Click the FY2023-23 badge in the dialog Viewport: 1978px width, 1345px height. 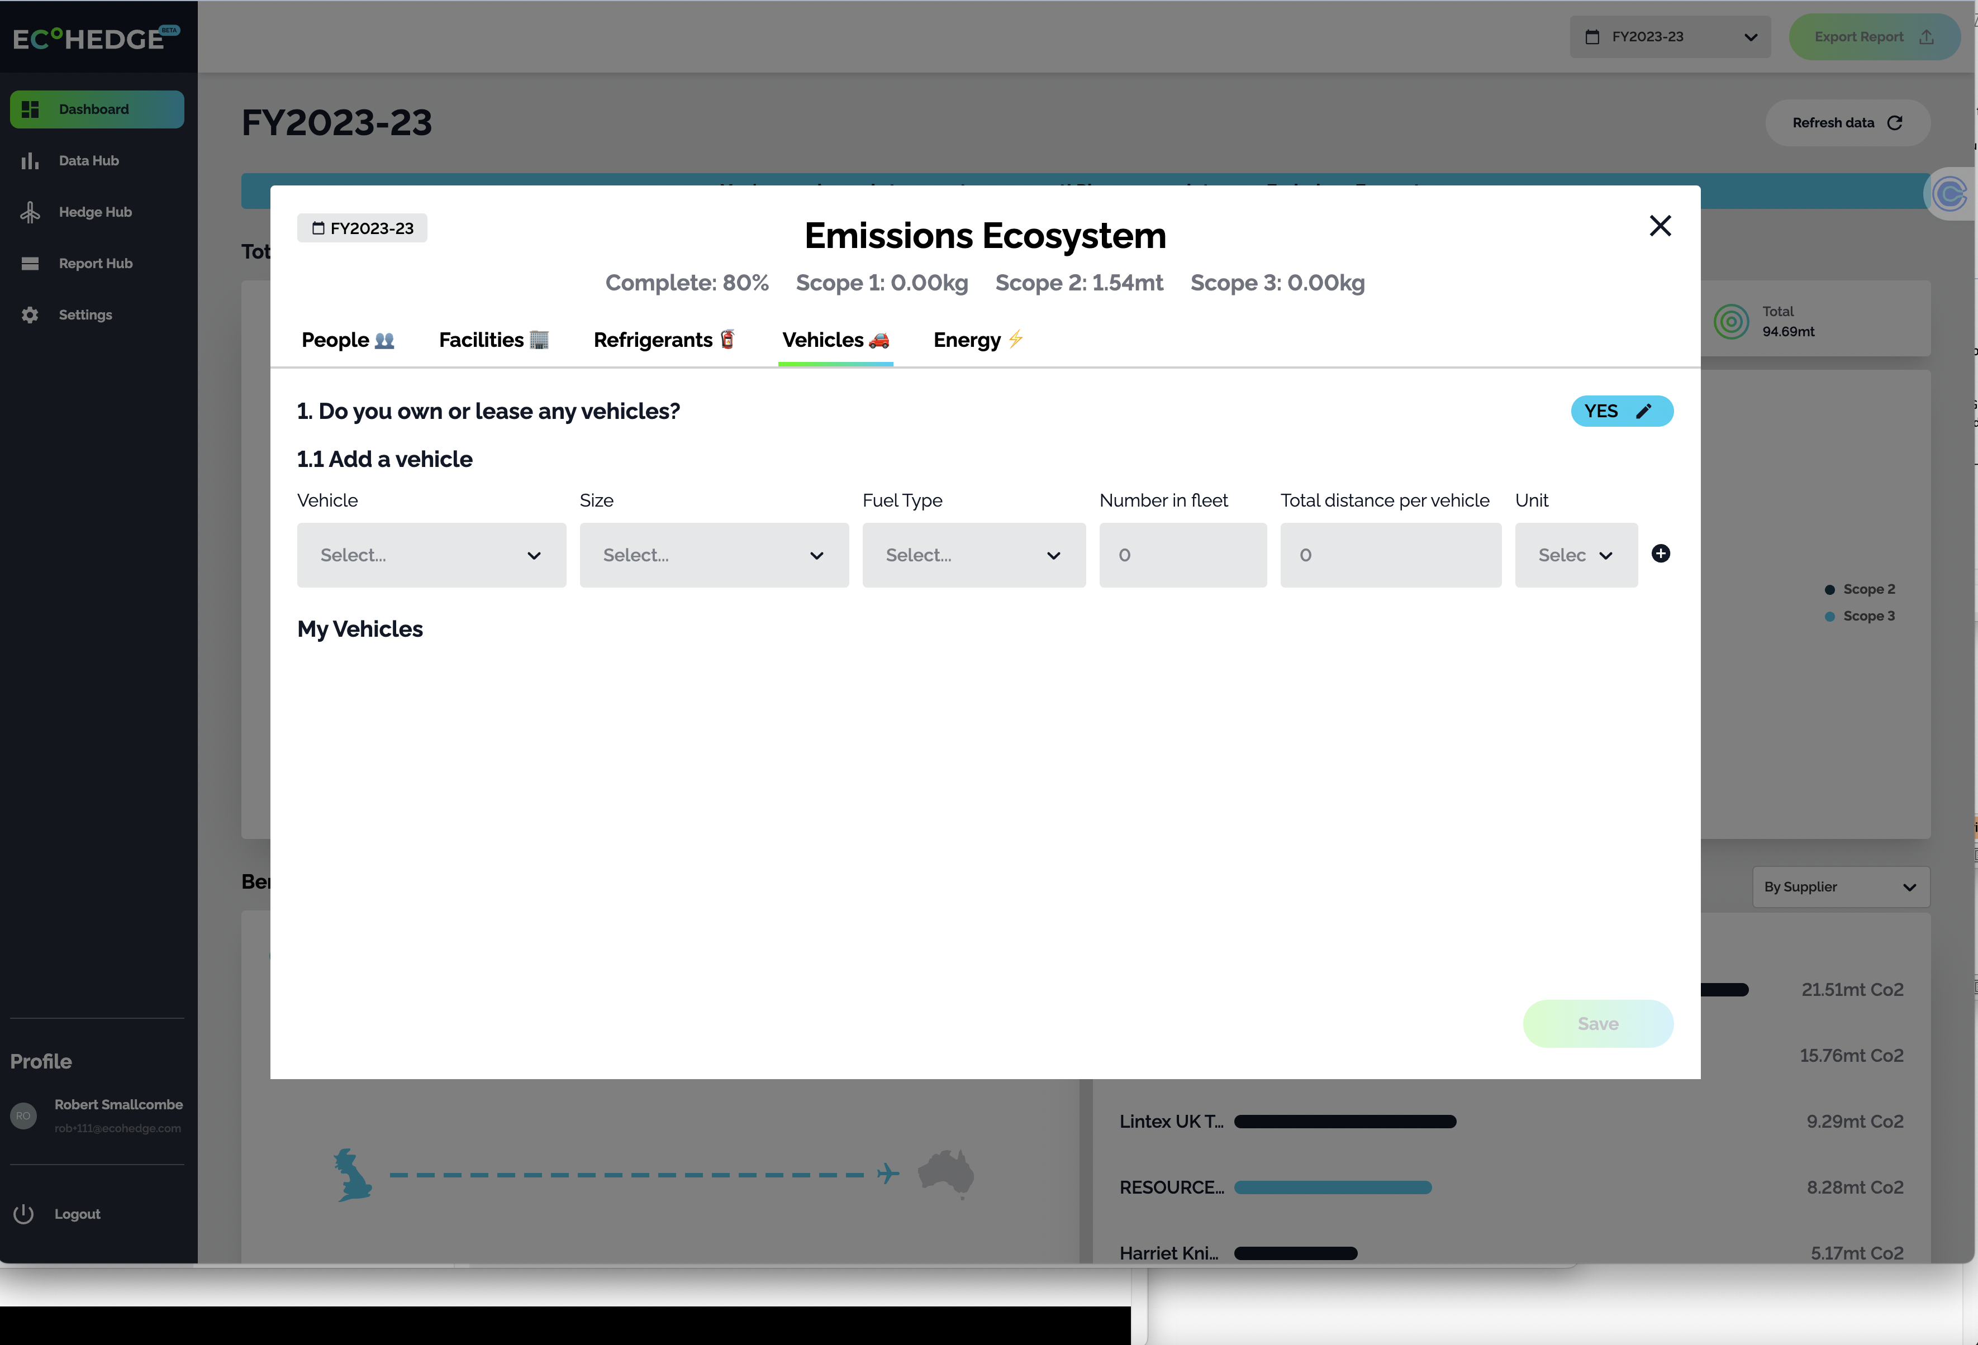[x=363, y=228]
